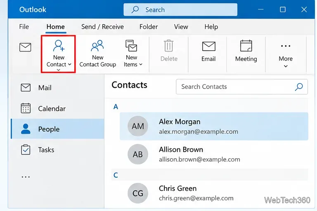Click chris.green@example.com email address
Screen dimensions: 317x211
[x=196, y=198]
